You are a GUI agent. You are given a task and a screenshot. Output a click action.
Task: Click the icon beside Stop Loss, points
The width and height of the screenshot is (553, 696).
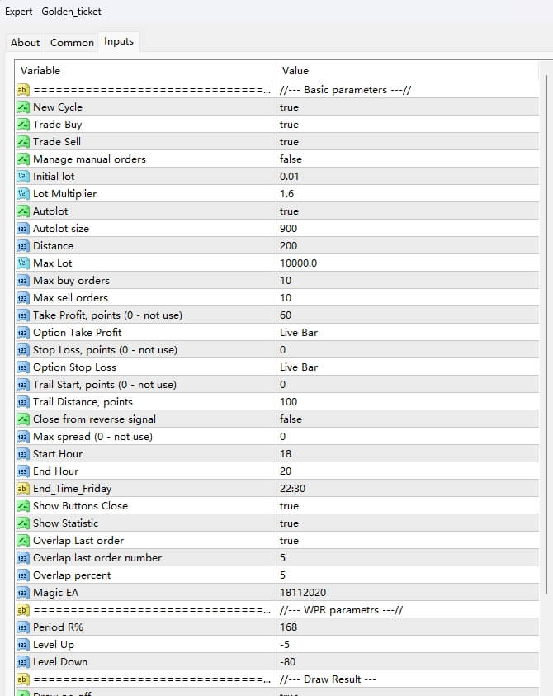tap(22, 349)
